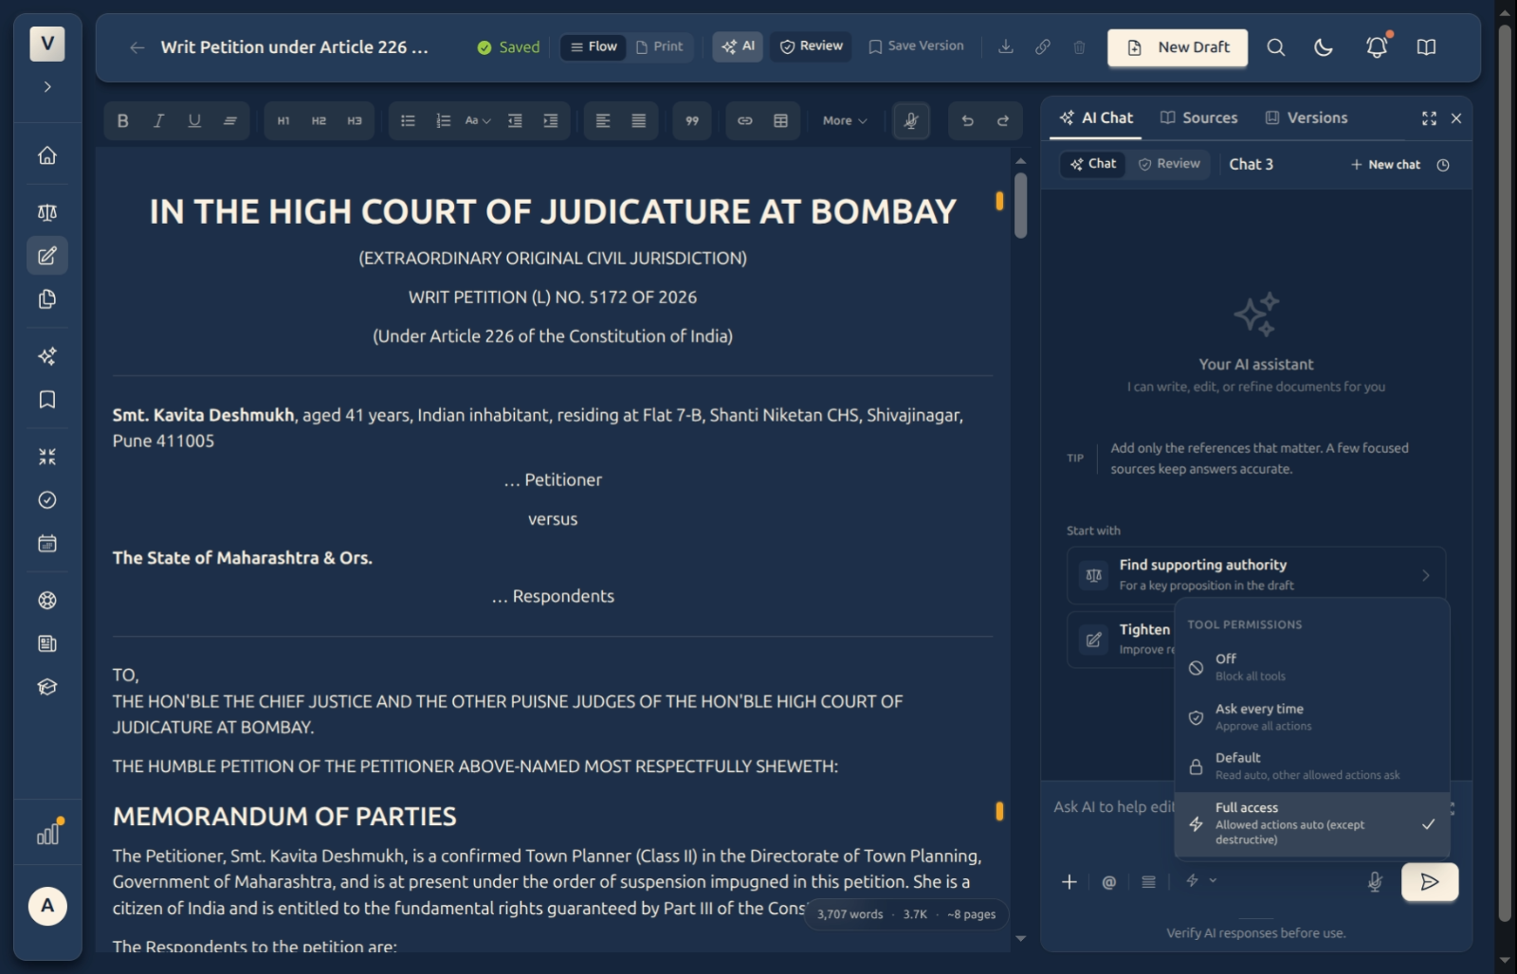Expand the left sidebar chevron
Viewport: 1517px width, 974px height.
coord(47,86)
